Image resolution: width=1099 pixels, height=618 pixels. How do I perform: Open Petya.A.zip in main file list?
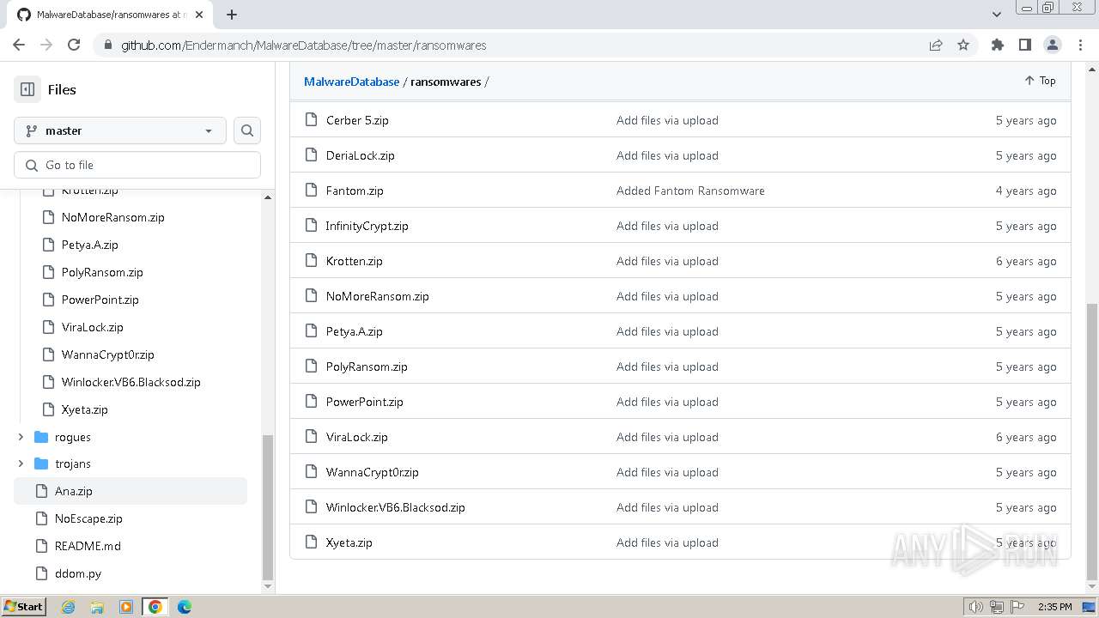pos(355,331)
